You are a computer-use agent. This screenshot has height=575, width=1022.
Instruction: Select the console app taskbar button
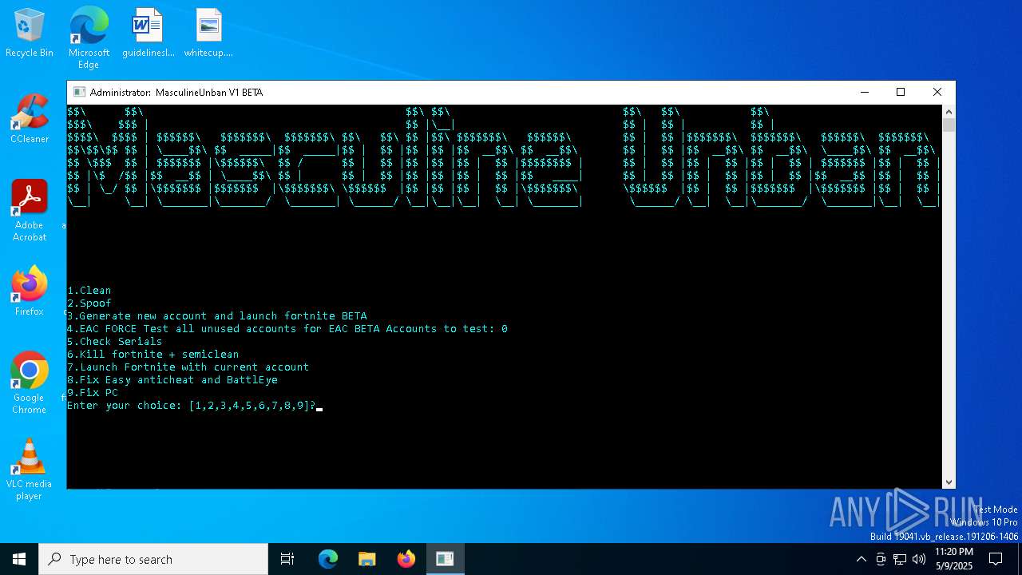[445, 559]
